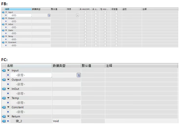This screenshot has width=180, height=124.
Task: Click blue square marker beside 块_2
Action: [8, 121]
